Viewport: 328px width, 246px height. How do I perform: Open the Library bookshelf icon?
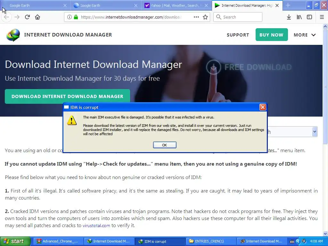click(299, 17)
